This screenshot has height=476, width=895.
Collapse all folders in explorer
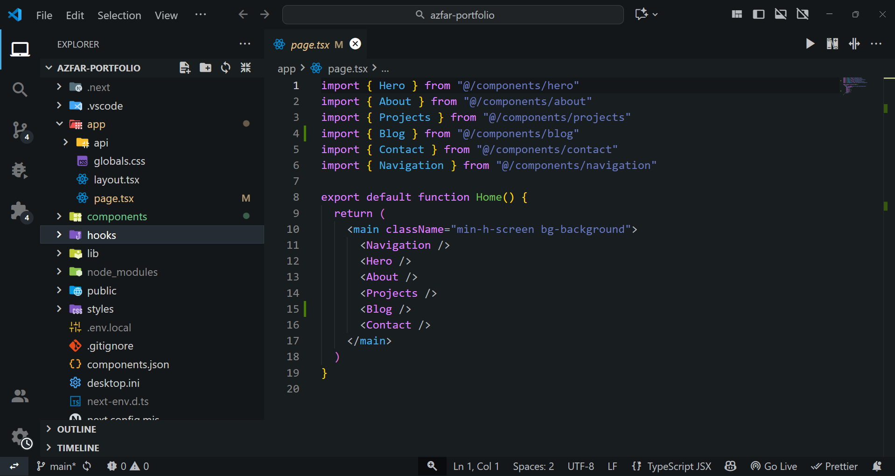coord(246,68)
